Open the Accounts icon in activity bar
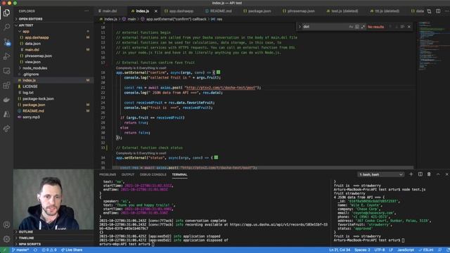 coord(6,225)
